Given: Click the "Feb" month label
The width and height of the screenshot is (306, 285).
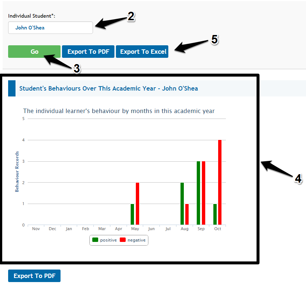Looking at the screenshot, I should coord(86,229).
